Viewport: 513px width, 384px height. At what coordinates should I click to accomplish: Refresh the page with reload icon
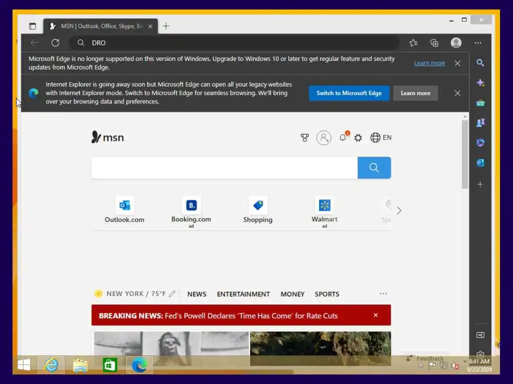coord(55,43)
